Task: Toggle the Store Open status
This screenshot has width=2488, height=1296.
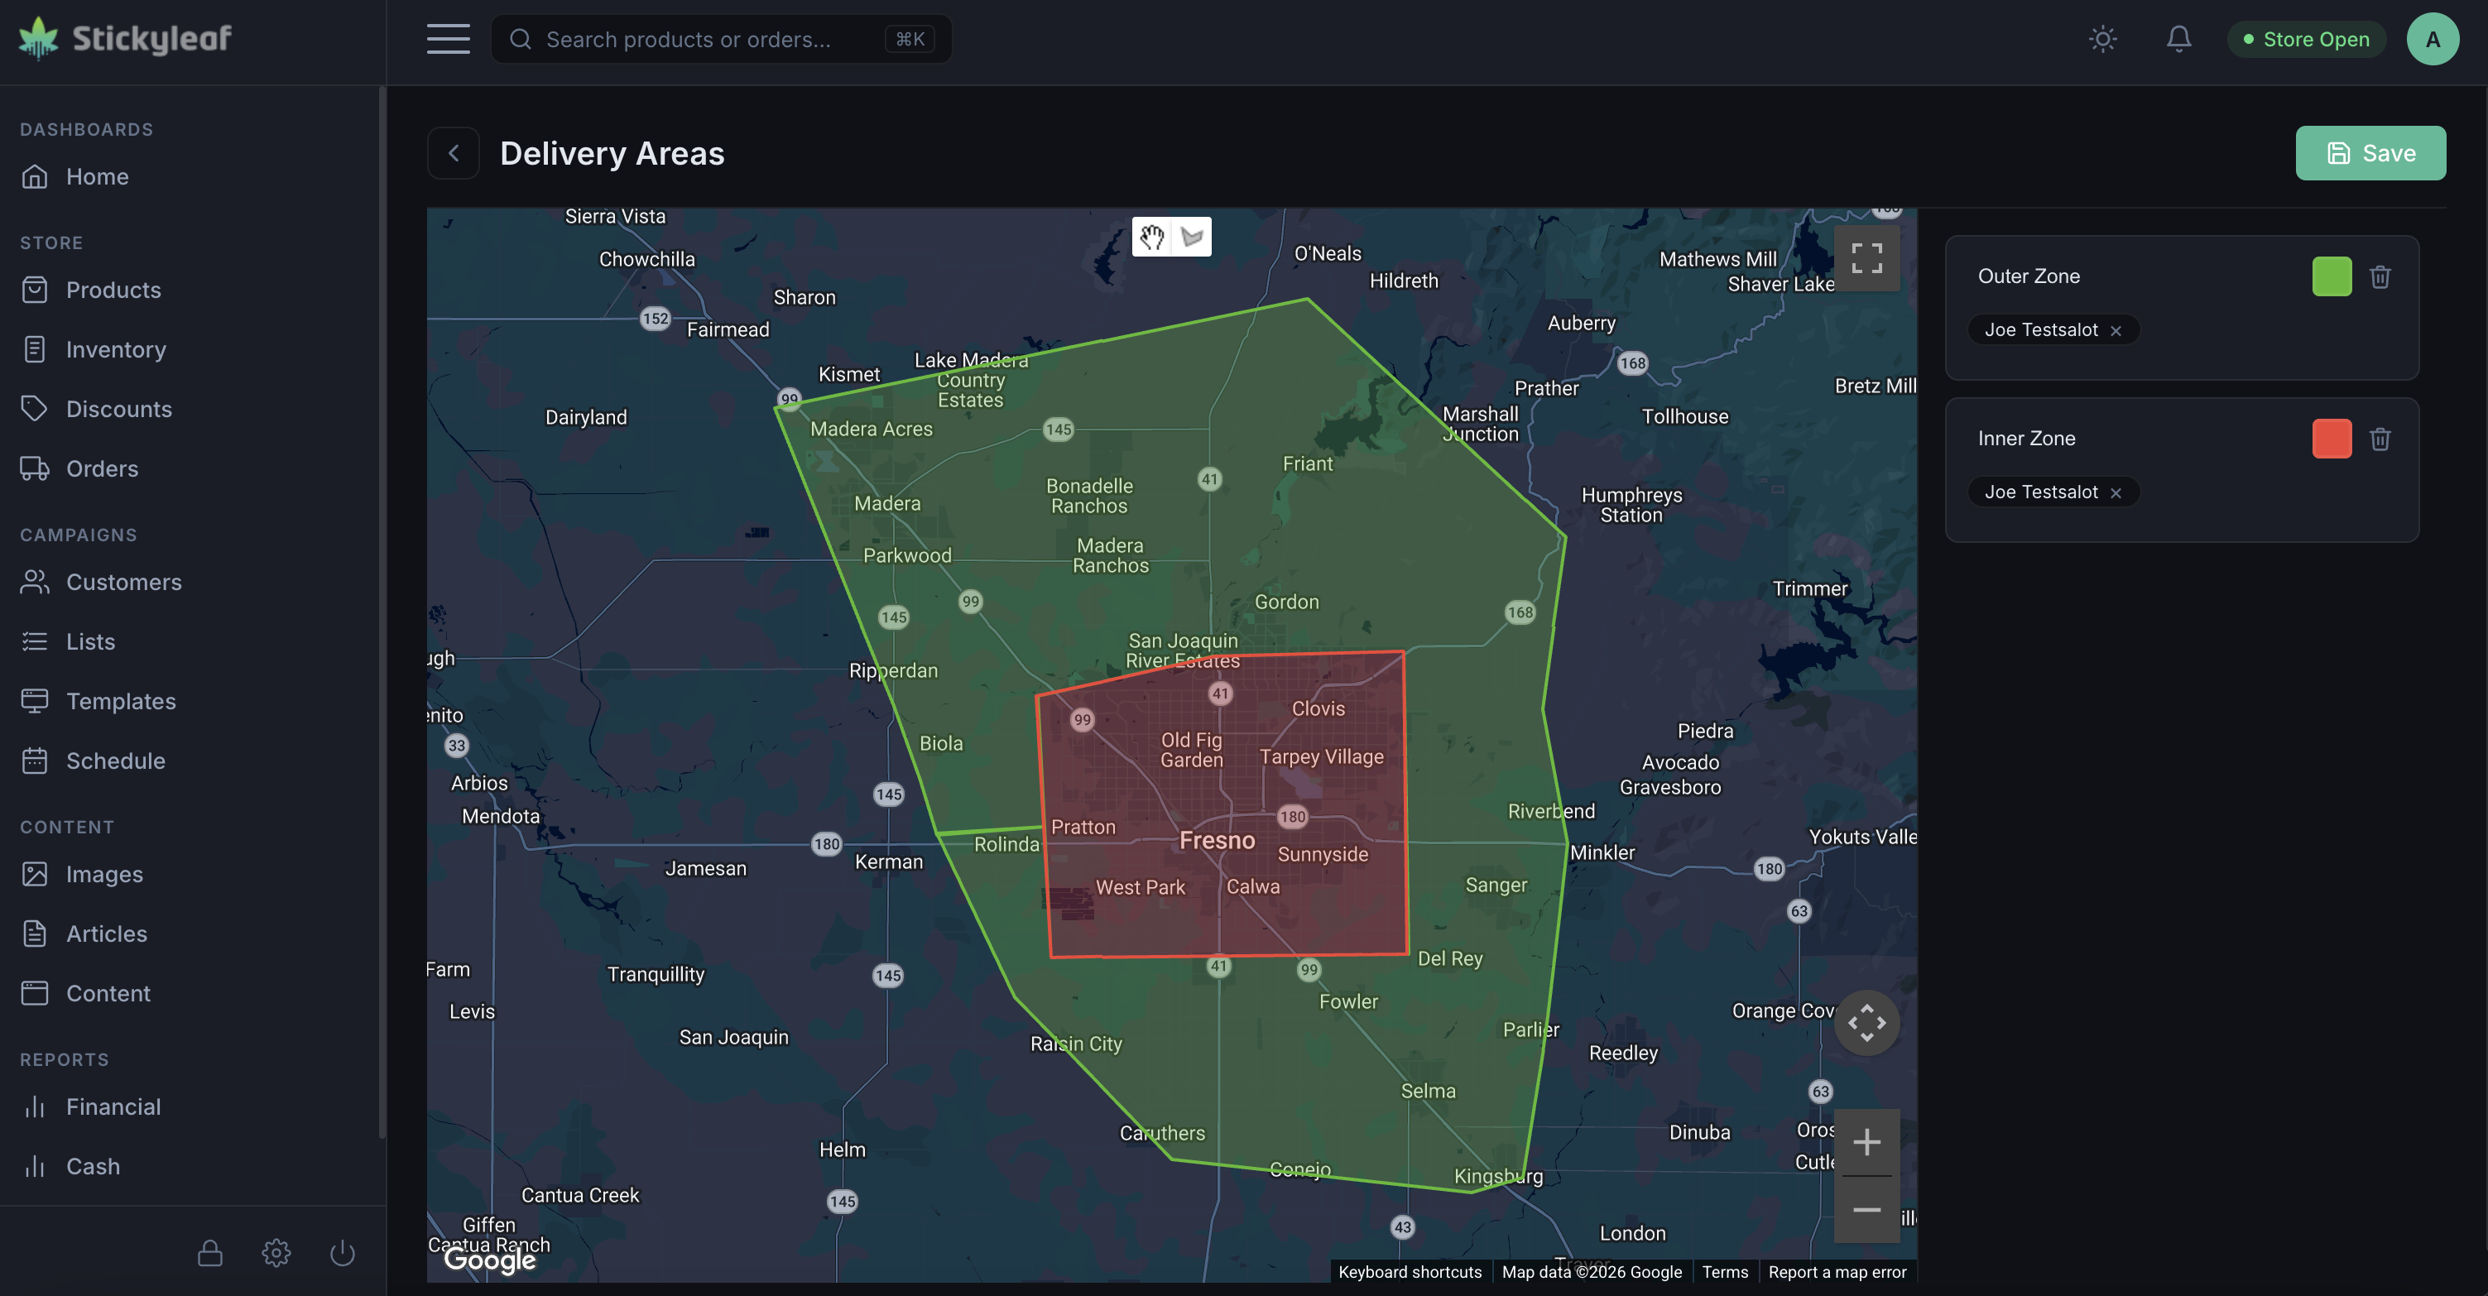Action: pyautogui.click(x=2305, y=39)
